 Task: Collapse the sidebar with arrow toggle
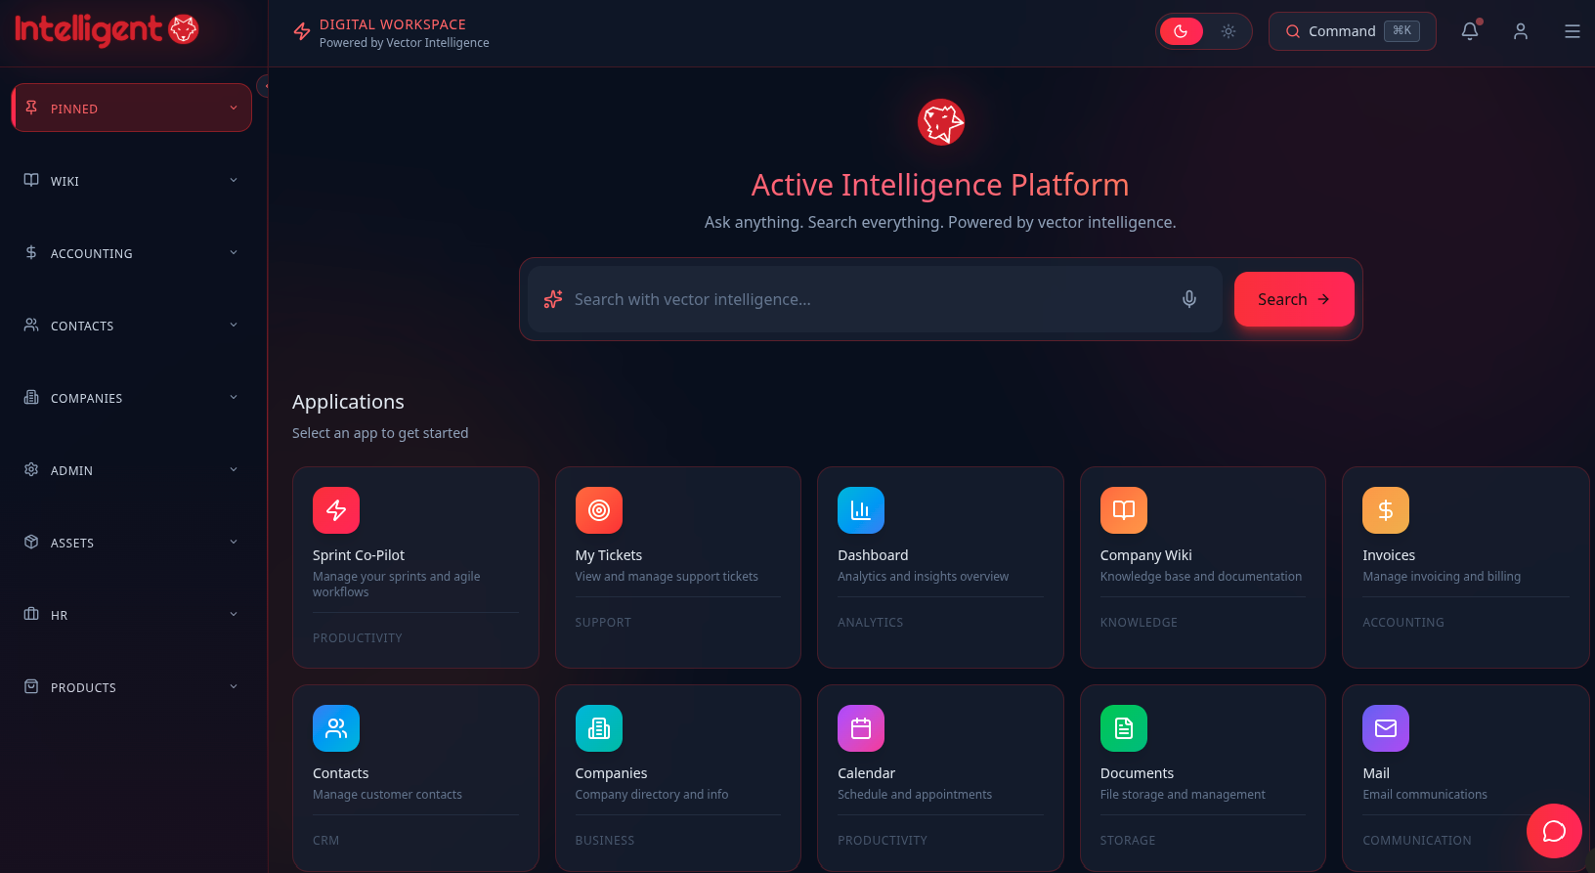(263, 86)
